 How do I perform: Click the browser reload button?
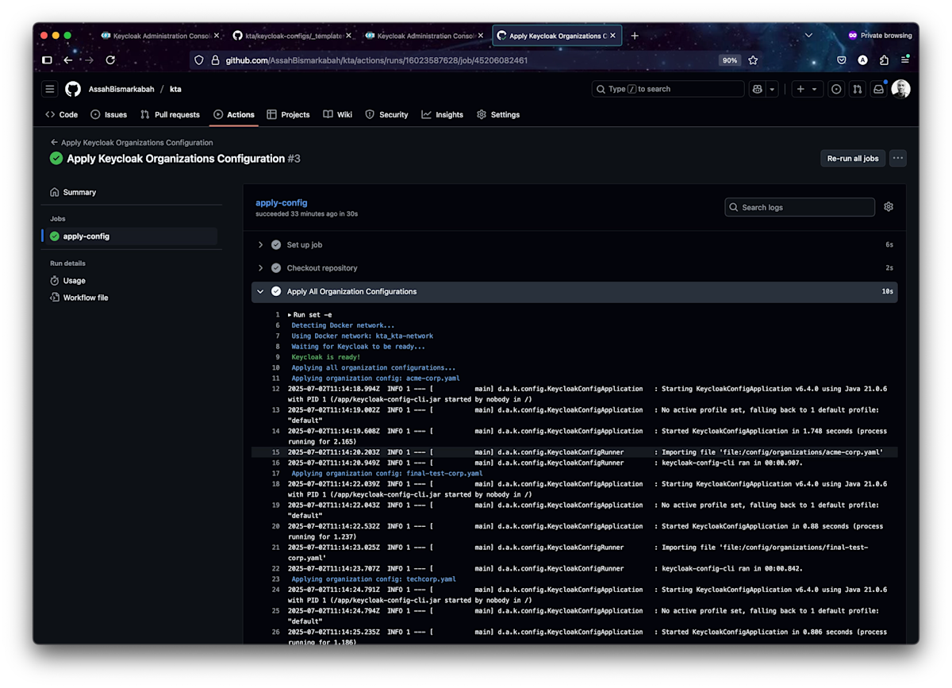110,60
